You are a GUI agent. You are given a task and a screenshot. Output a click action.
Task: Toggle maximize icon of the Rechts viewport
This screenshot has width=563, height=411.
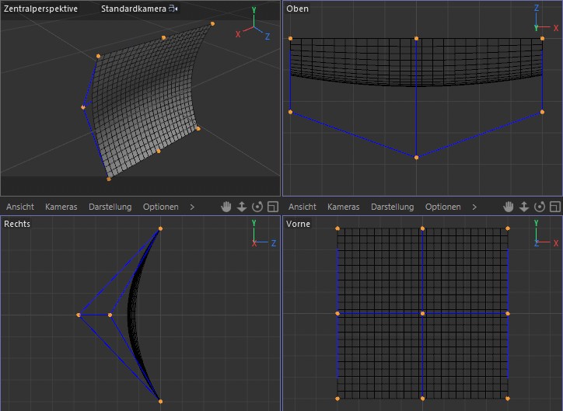[x=272, y=207]
